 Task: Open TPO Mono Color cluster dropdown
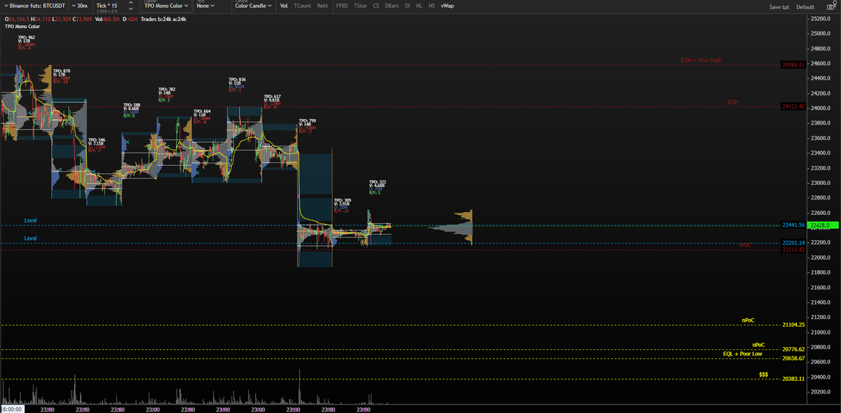(166, 6)
